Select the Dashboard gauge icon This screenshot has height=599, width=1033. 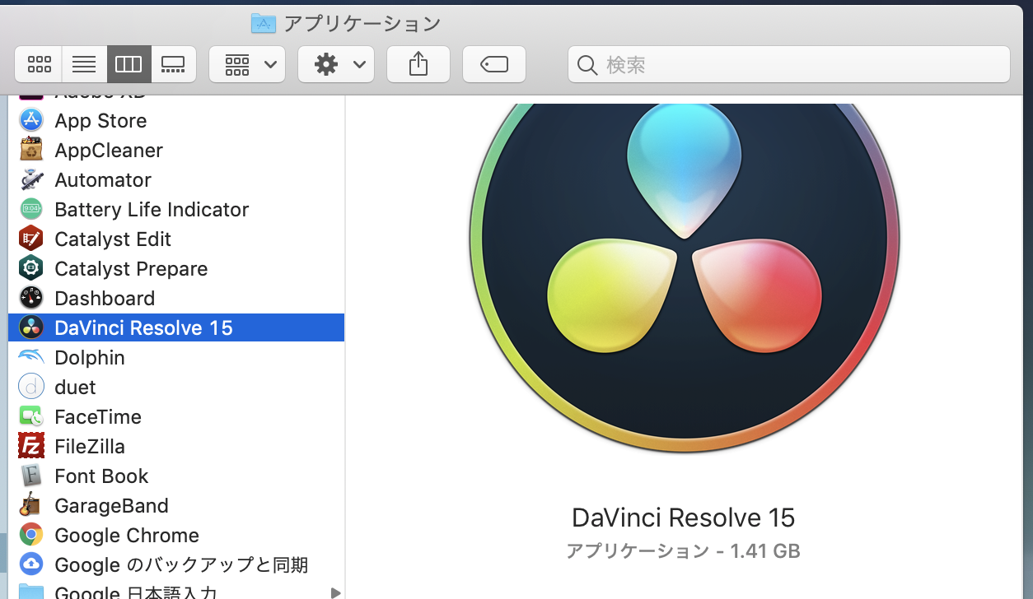click(31, 298)
